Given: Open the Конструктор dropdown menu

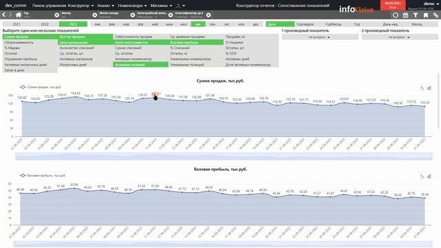Looking at the screenshot, I should [81, 6].
